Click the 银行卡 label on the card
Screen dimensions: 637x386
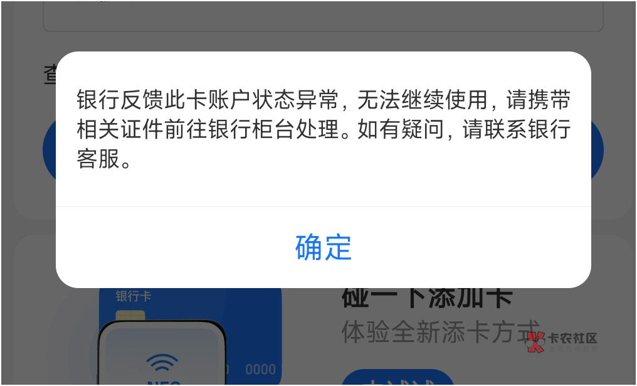click(133, 296)
